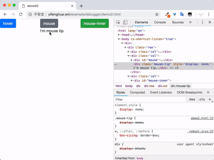214x160 pixels.
Task: Open site info next to 不安全
Action: point(30,14)
